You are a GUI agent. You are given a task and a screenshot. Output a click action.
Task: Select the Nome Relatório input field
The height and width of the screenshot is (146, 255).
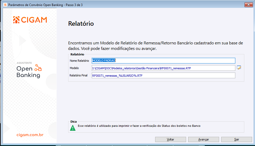(163, 60)
